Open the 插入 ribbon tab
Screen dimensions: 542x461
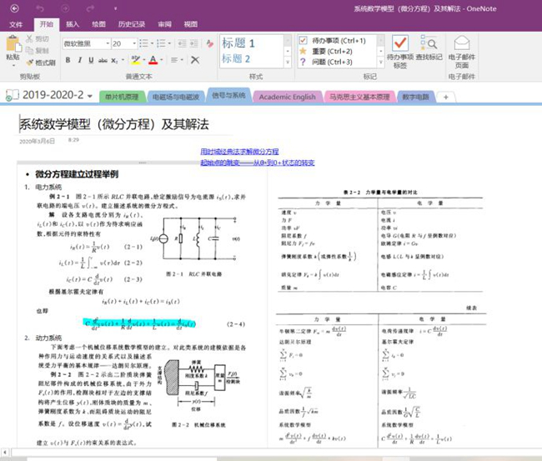73,25
